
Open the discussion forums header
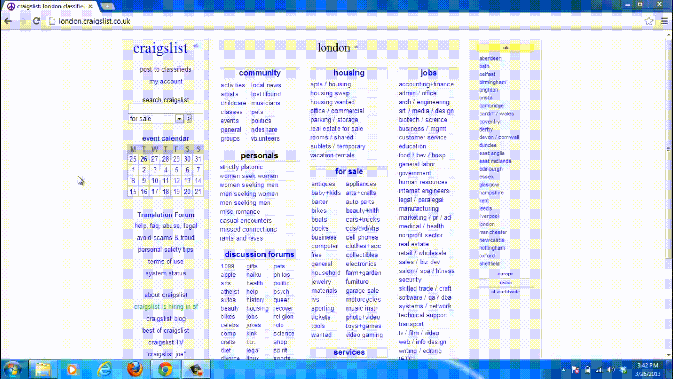point(259,254)
